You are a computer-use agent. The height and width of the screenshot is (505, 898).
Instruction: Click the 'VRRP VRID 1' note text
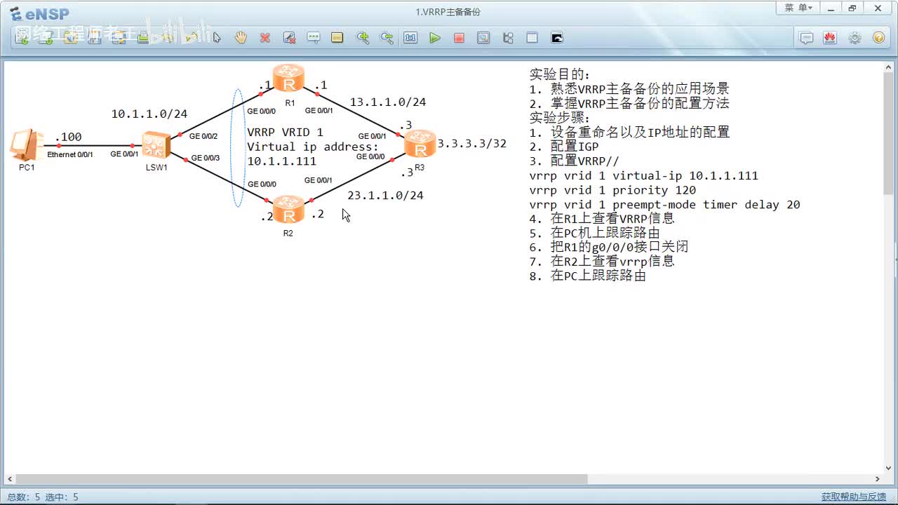pyautogui.click(x=285, y=132)
